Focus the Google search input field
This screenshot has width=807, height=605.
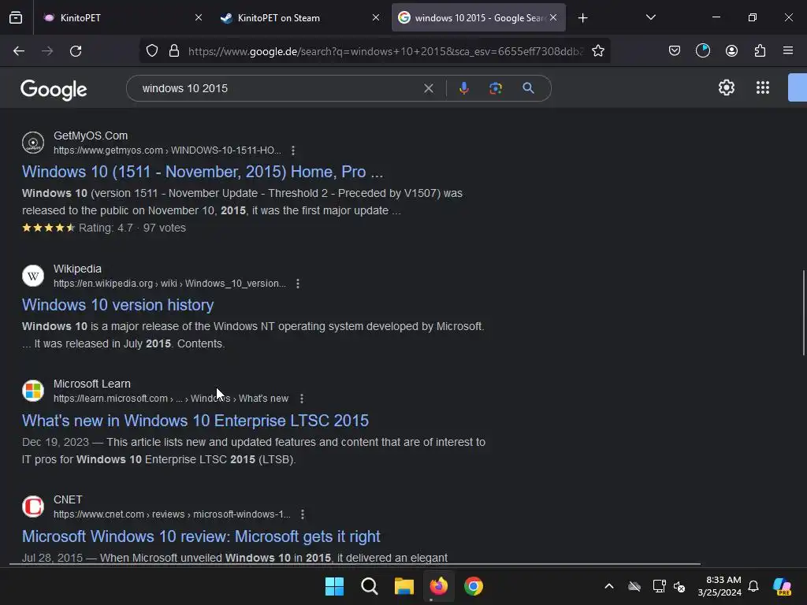click(x=278, y=88)
